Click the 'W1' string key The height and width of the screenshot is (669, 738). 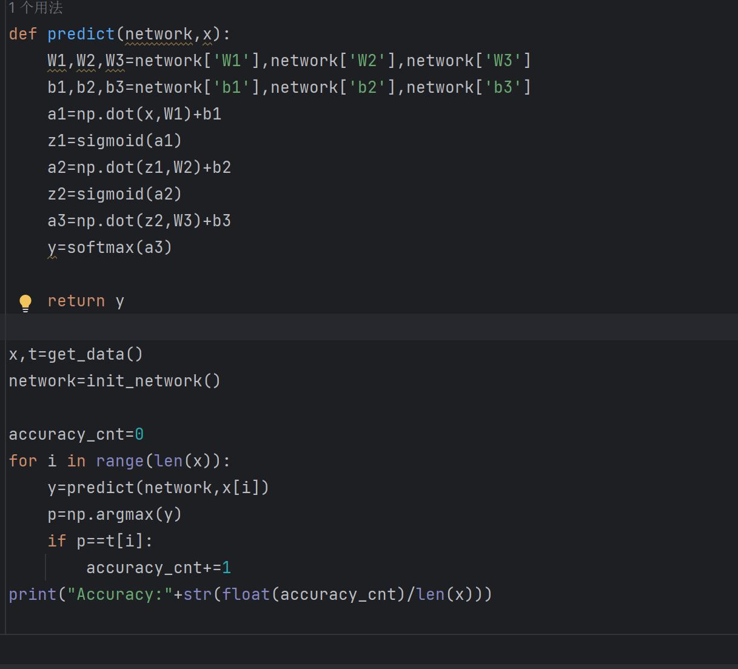(x=231, y=61)
